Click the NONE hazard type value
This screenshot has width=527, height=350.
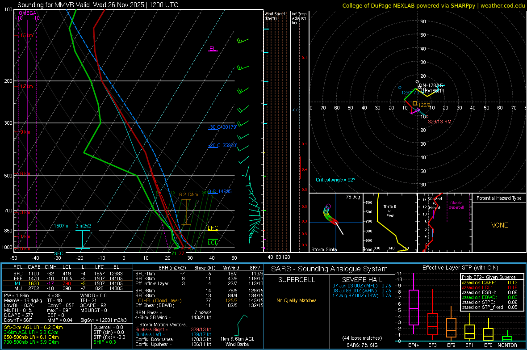point(499,225)
